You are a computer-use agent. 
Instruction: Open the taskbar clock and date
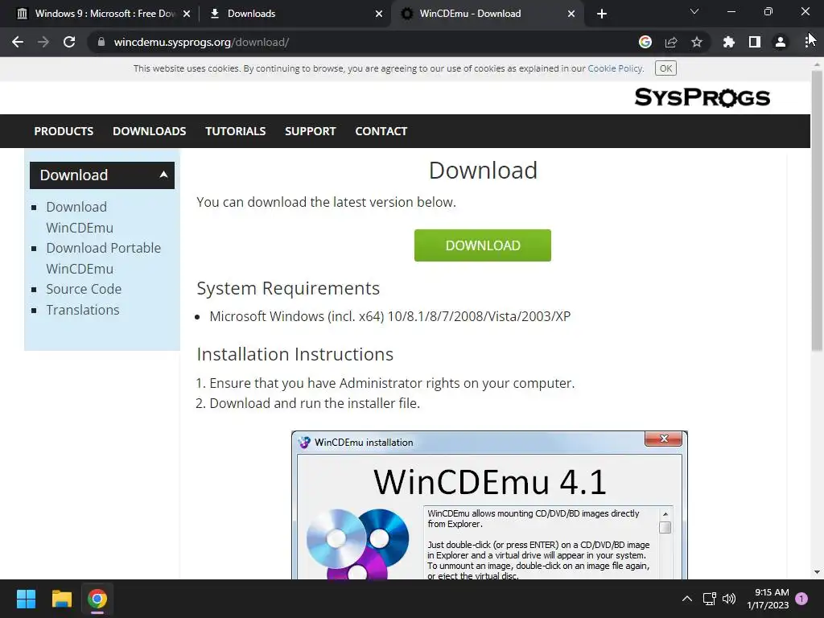768,599
